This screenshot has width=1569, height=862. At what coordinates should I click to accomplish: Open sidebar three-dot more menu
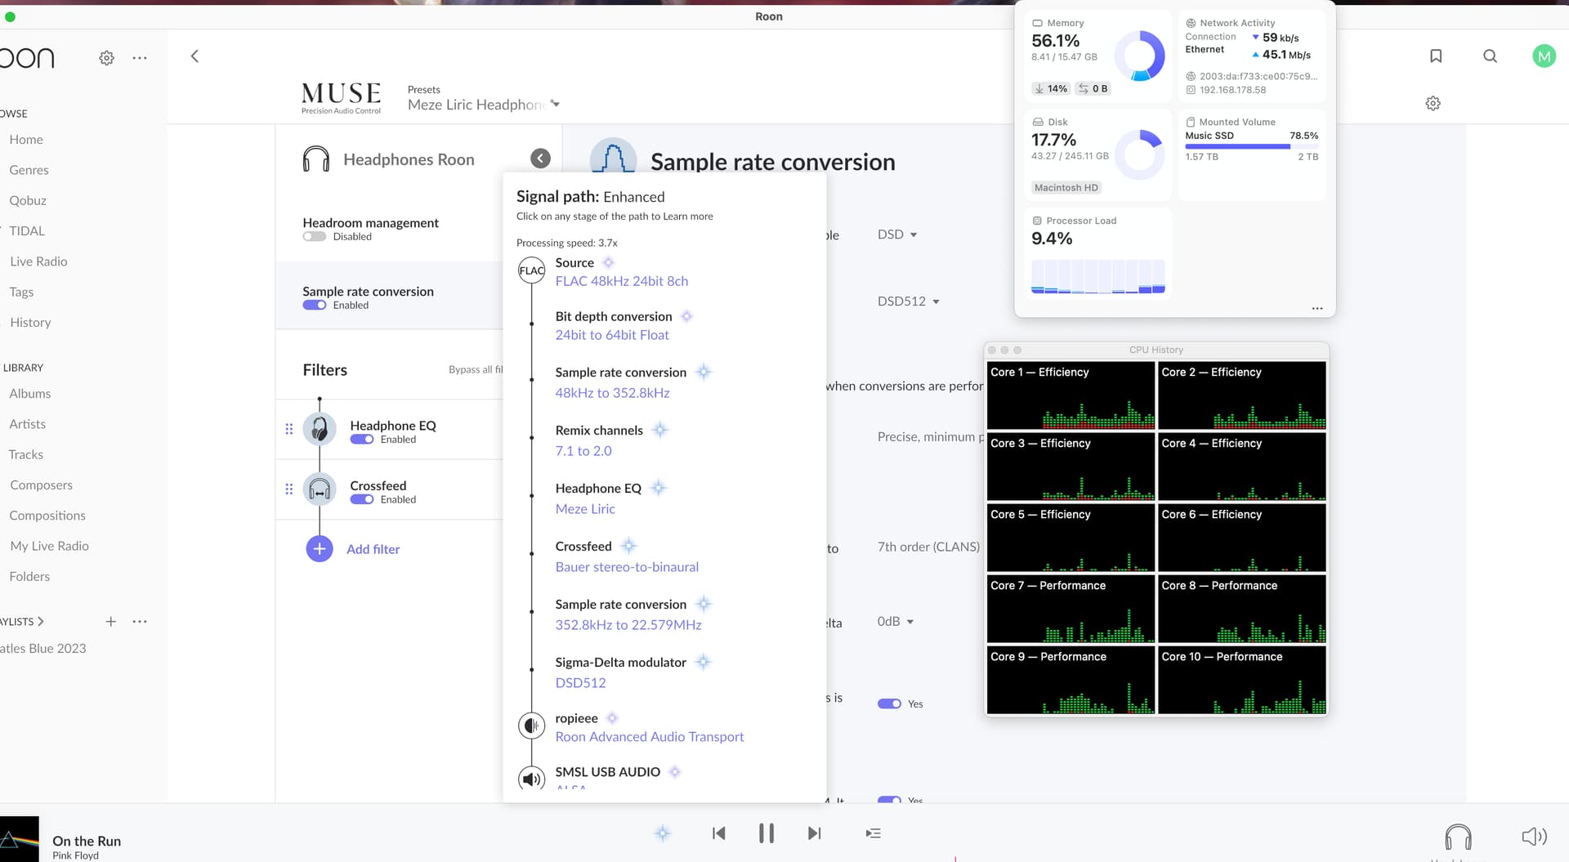coord(140,58)
